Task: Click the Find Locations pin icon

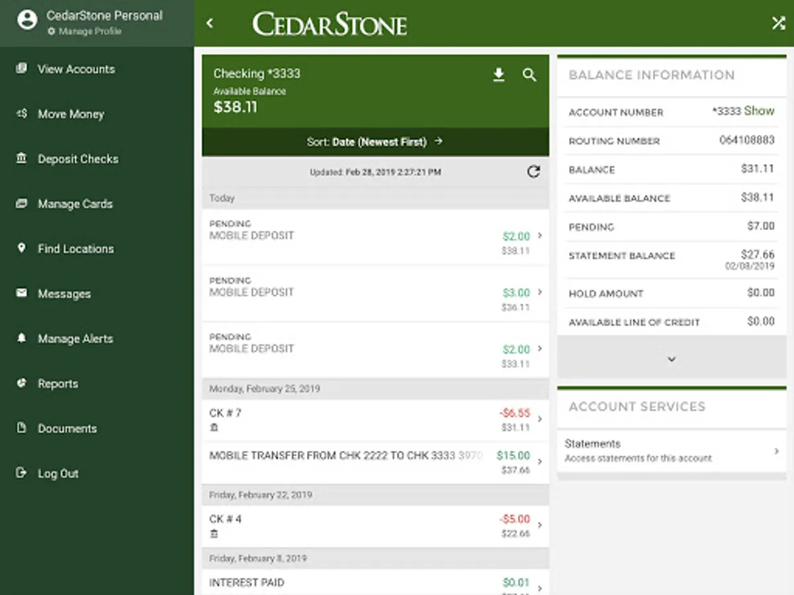Action: [22, 248]
